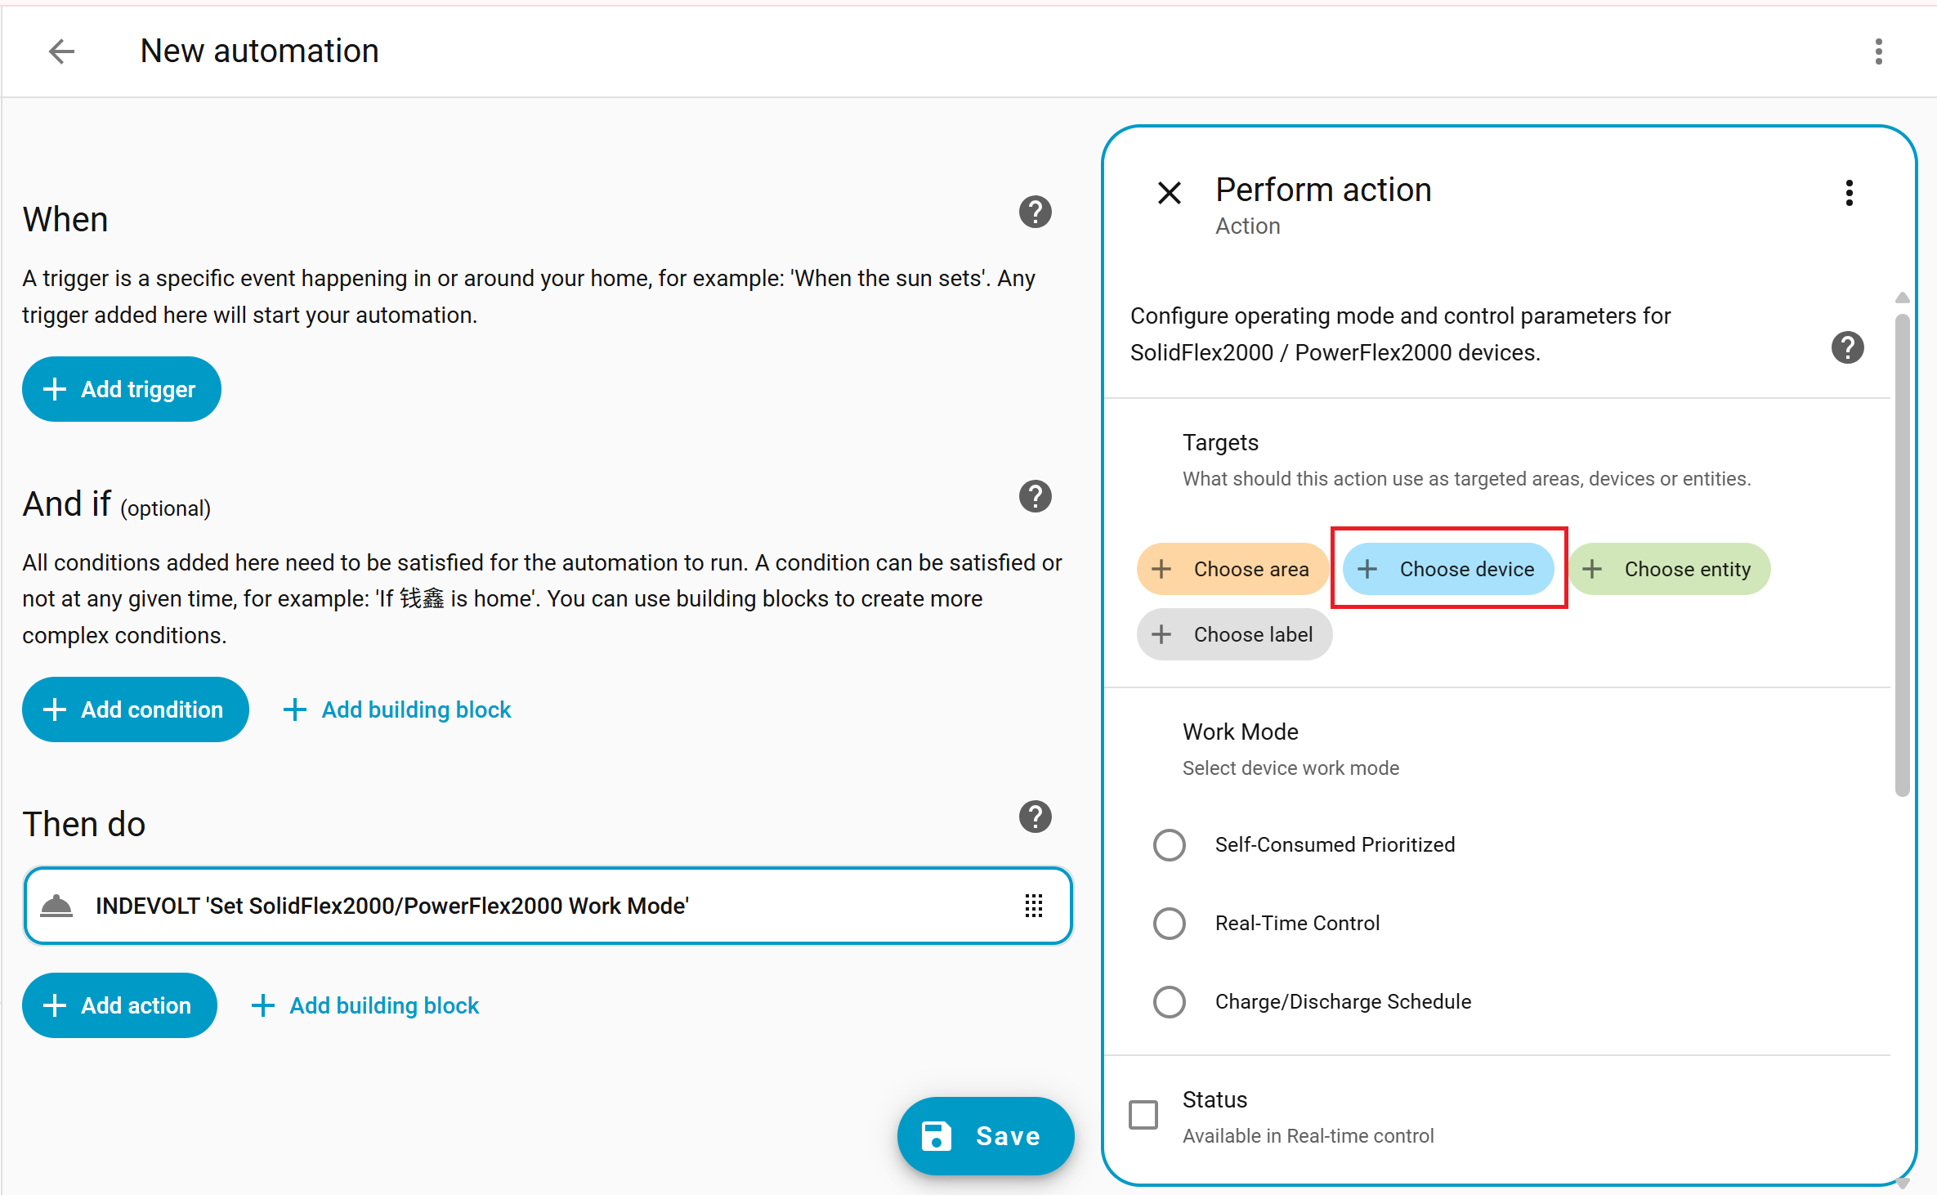This screenshot has width=1937, height=1195.
Task: Open the automation overflow menu
Action: [1878, 51]
